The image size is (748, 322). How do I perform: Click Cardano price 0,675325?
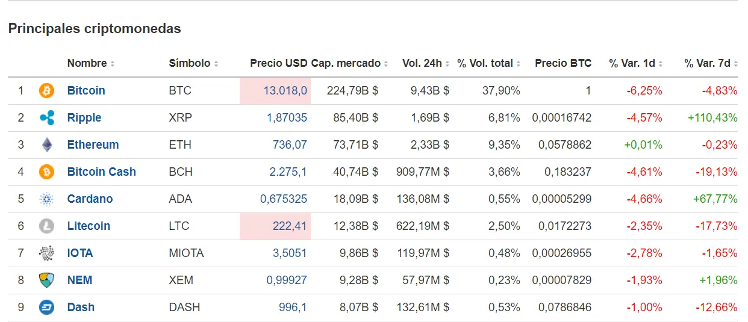click(284, 199)
